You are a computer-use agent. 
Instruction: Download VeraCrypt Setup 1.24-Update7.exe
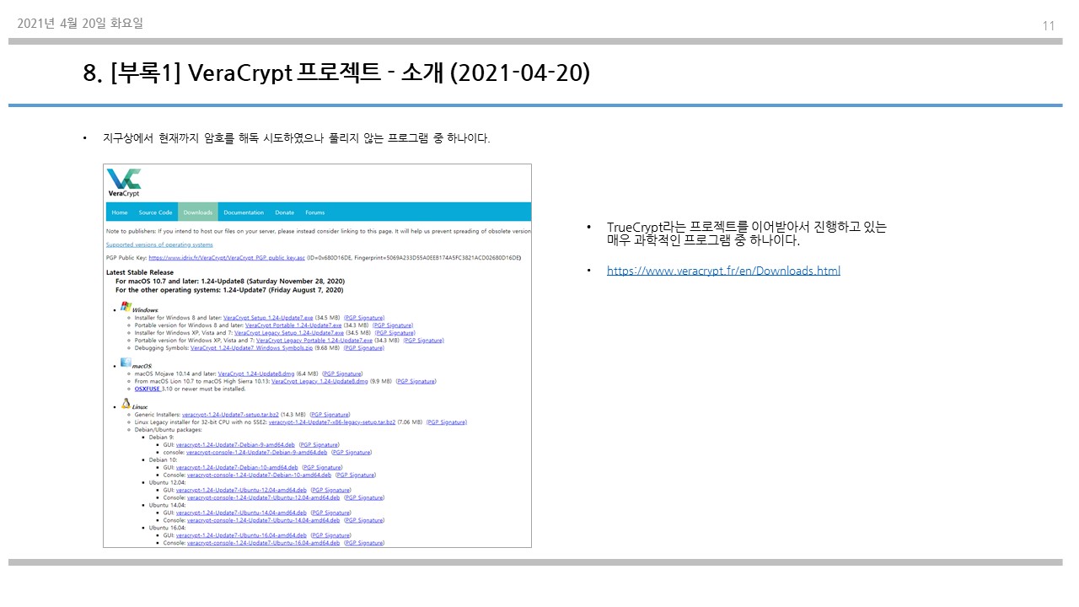tap(268, 317)
